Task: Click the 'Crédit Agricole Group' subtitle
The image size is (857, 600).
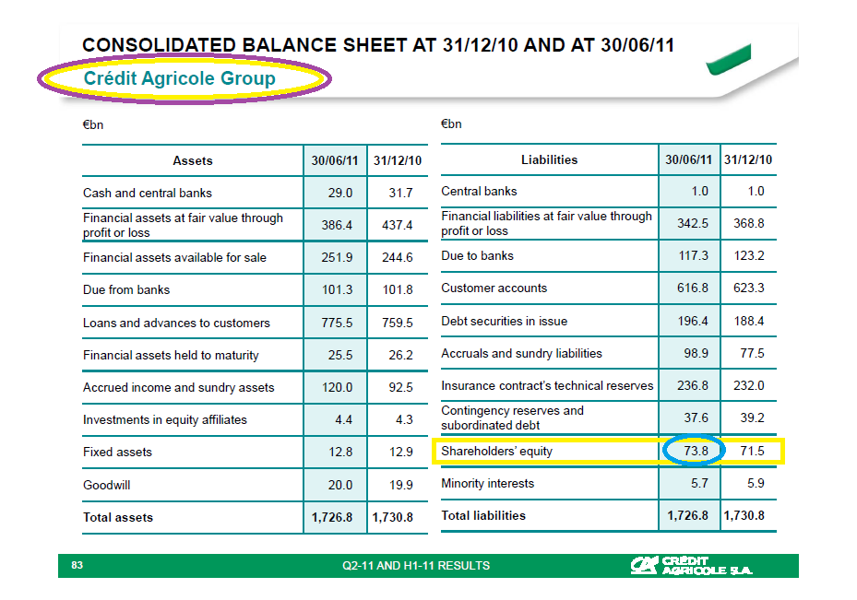Action: pyautogui.click(x=179, y=78)
